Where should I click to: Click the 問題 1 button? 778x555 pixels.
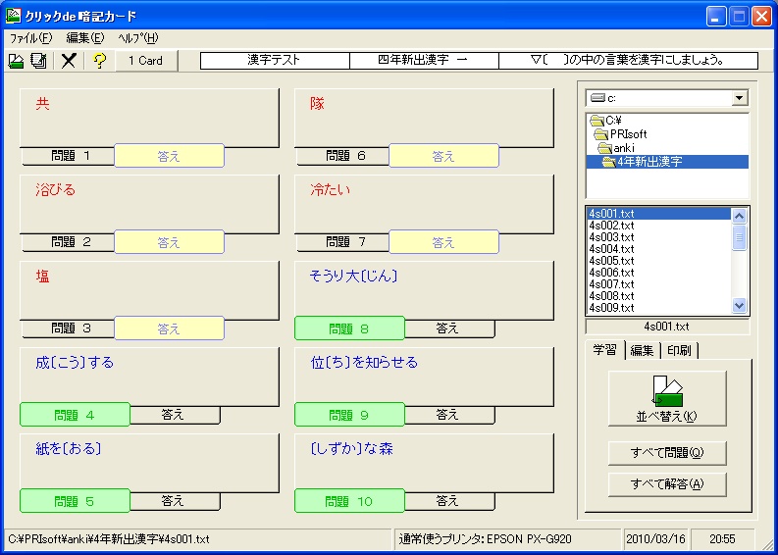[x=69, y=156]
